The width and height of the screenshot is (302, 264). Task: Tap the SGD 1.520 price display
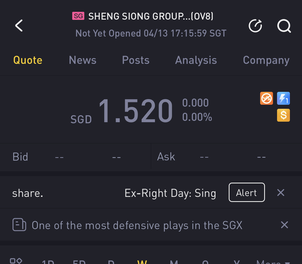pos(136,111)
